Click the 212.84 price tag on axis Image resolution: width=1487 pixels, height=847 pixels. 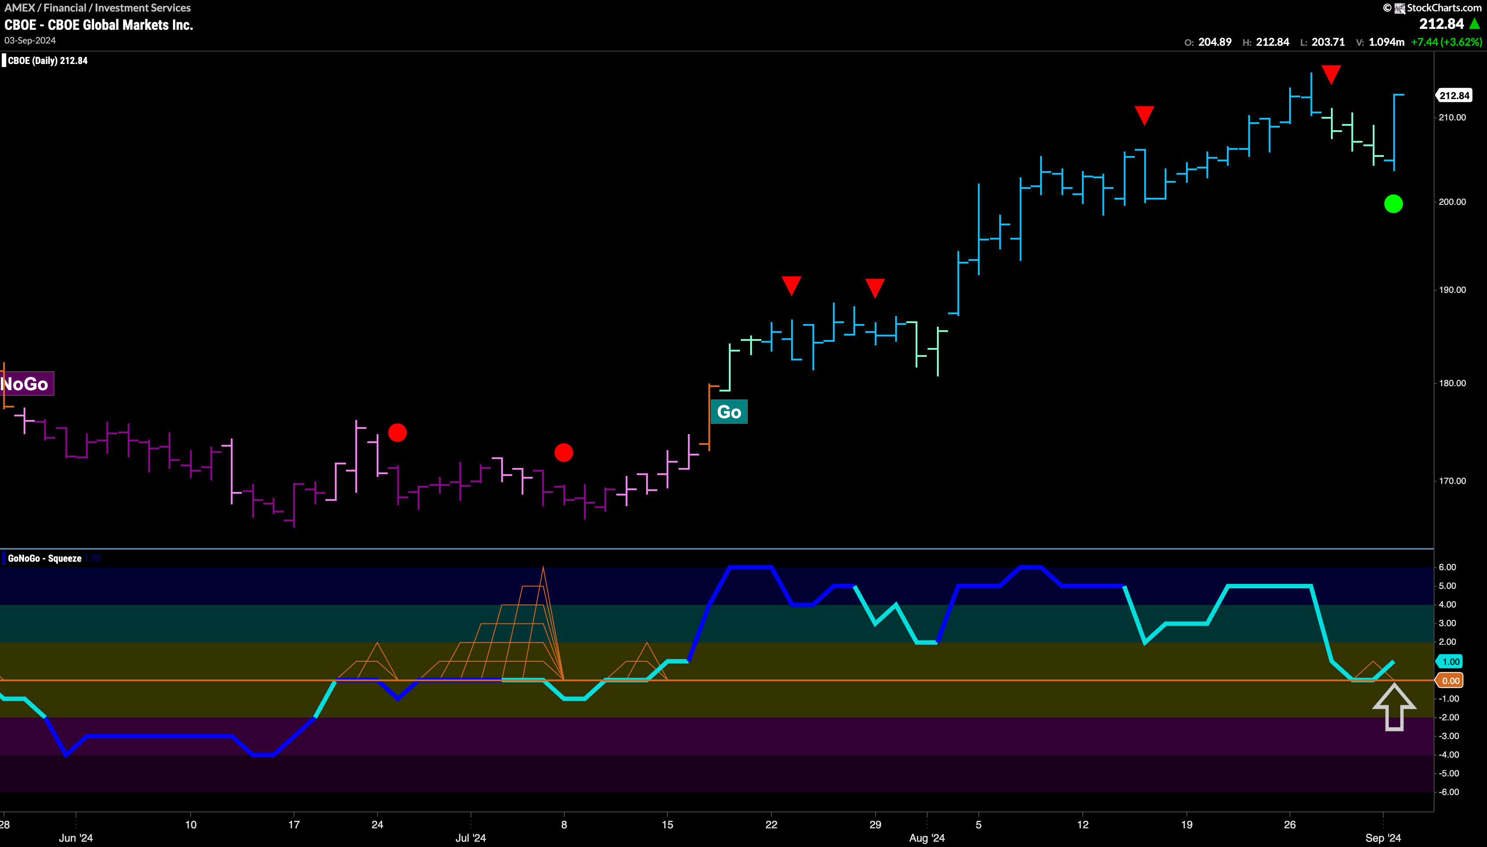click(1455, 96)
